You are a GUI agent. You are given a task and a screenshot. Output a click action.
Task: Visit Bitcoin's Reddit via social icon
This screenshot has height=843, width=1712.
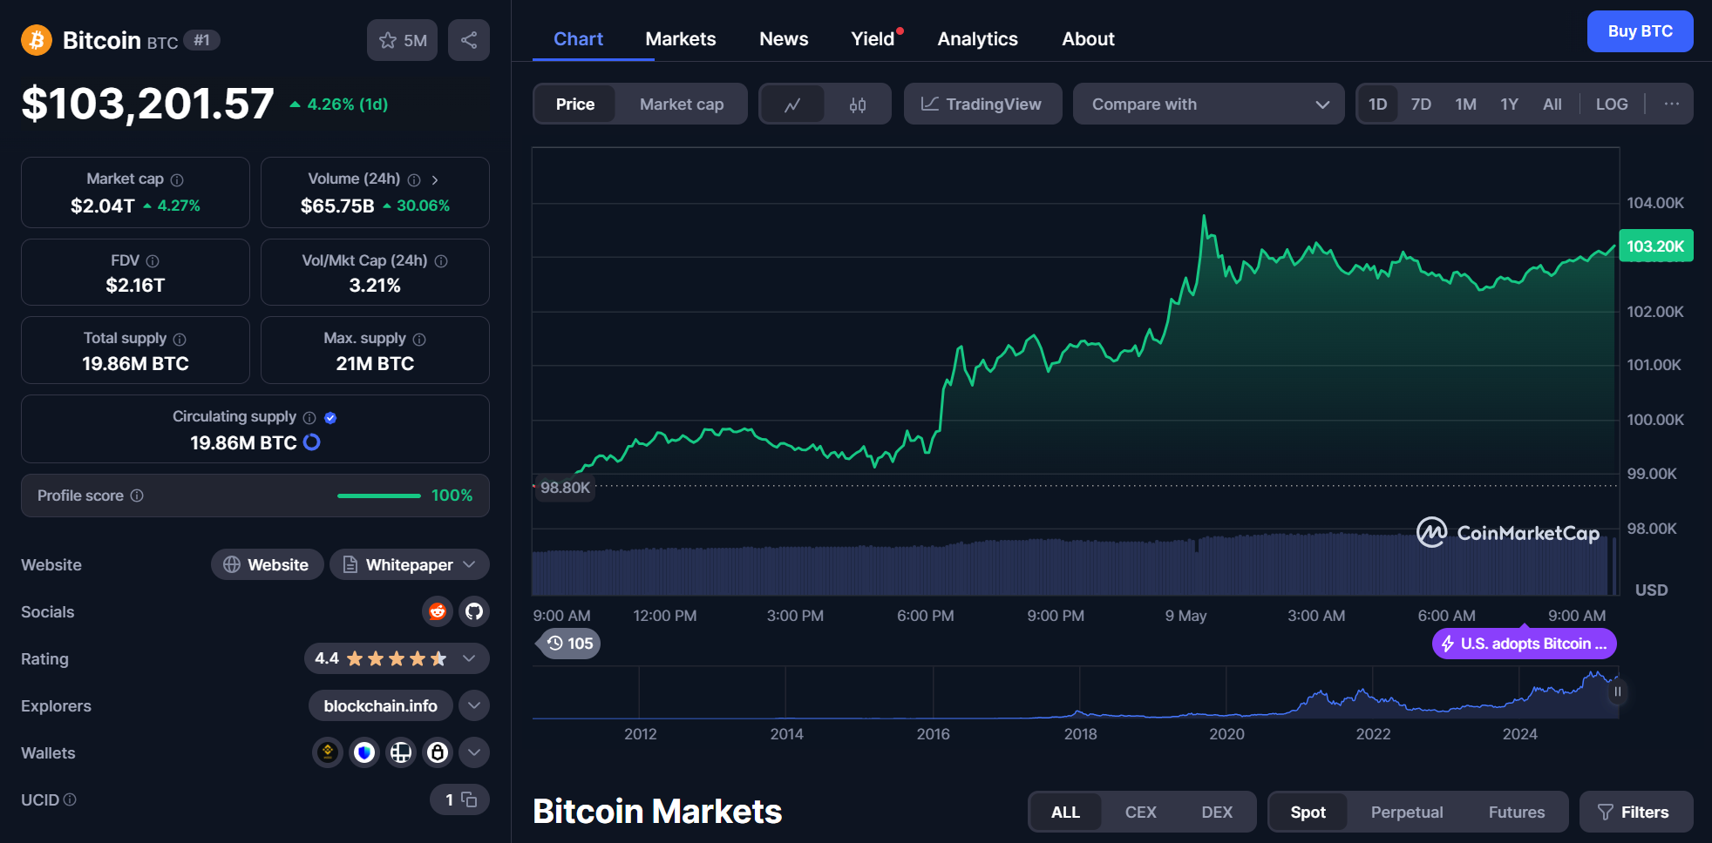coord(438,611)
